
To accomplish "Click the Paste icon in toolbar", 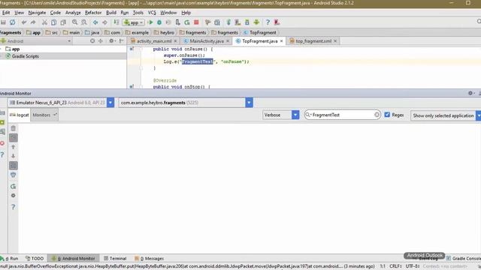I will click(x=63, y=22).
